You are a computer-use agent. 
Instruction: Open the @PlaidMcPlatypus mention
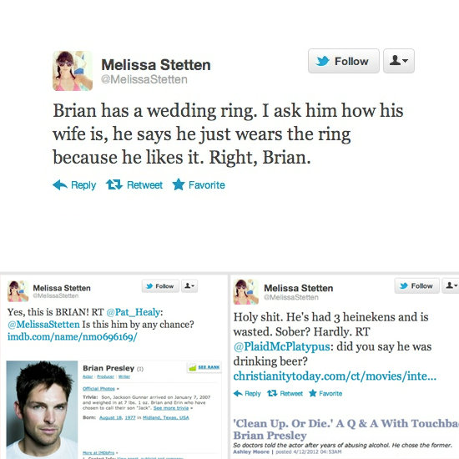pos(282,346)
